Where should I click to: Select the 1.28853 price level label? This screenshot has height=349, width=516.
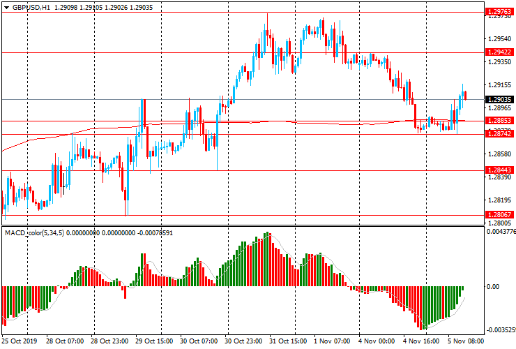click(499, 121)
